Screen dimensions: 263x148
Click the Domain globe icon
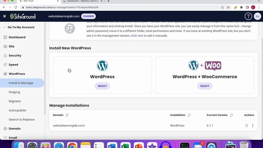[5, 129]
